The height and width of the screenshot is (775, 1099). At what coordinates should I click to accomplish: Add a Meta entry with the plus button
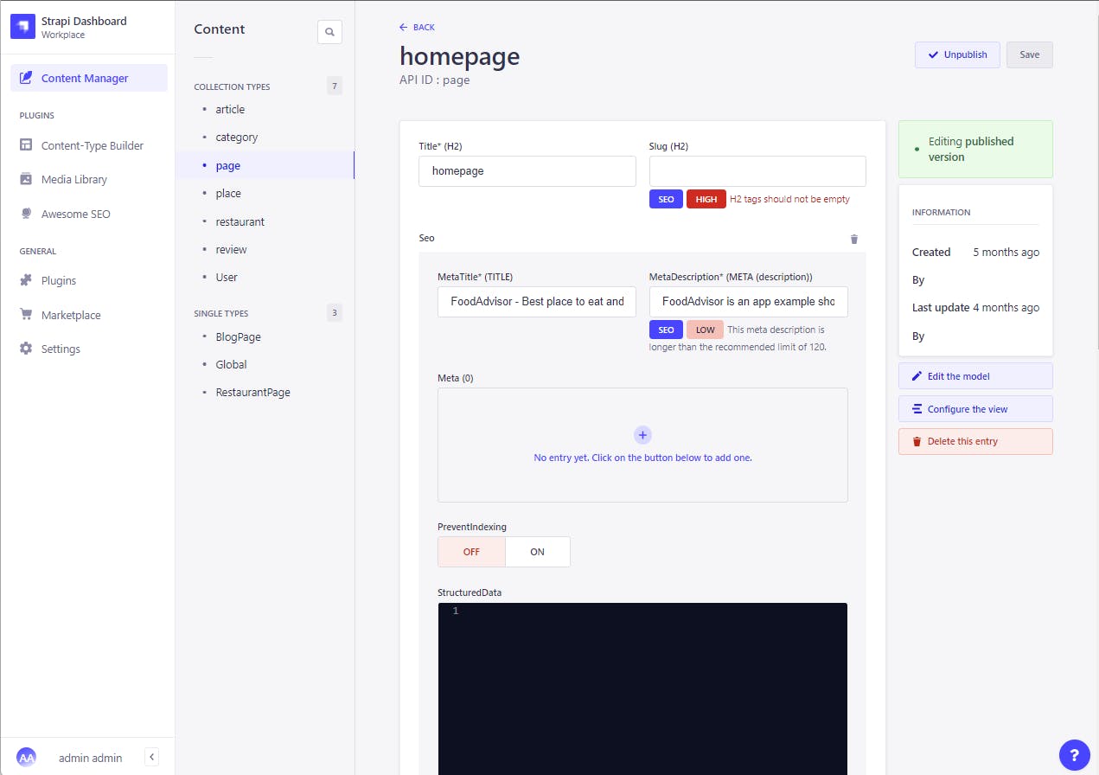[642, 435]
